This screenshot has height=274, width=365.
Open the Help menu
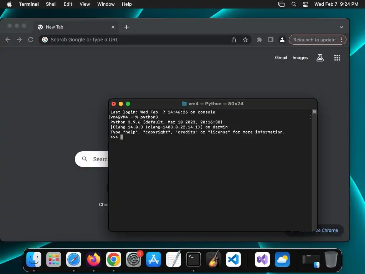[127, 4]
